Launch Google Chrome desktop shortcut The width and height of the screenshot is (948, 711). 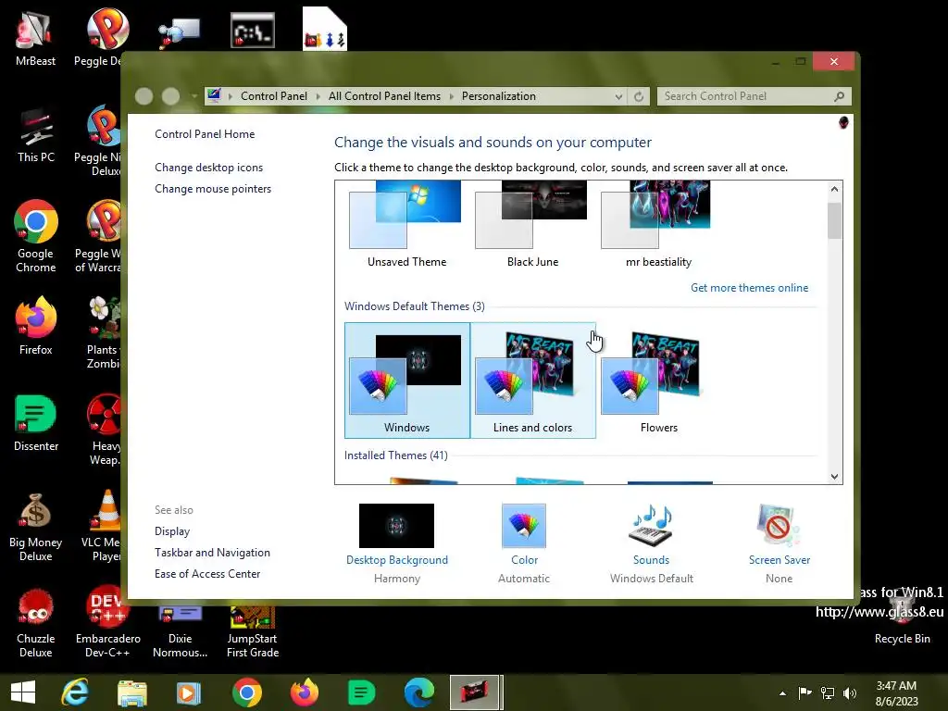coord(36,236)
